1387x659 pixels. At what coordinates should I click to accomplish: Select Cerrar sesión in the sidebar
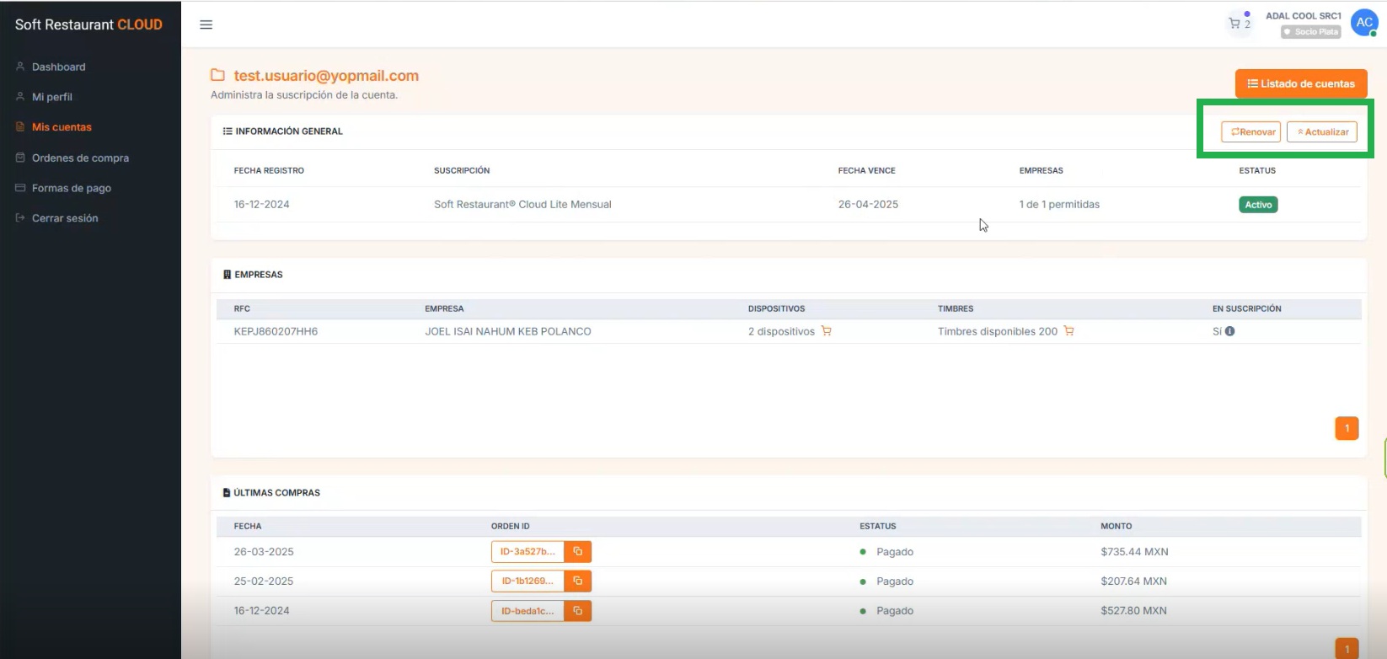tap(65, 218)
